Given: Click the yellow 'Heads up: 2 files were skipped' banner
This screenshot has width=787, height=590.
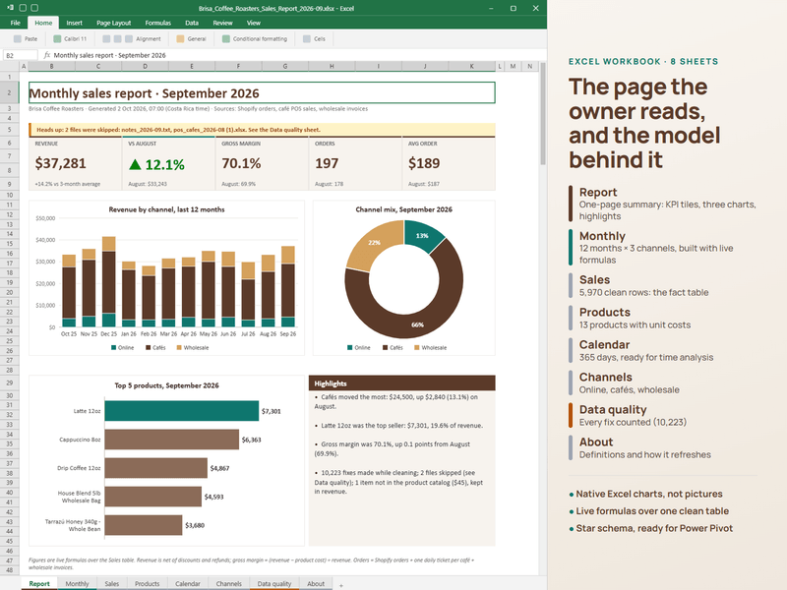Looking at the screenshot, I should coord(262,130).
